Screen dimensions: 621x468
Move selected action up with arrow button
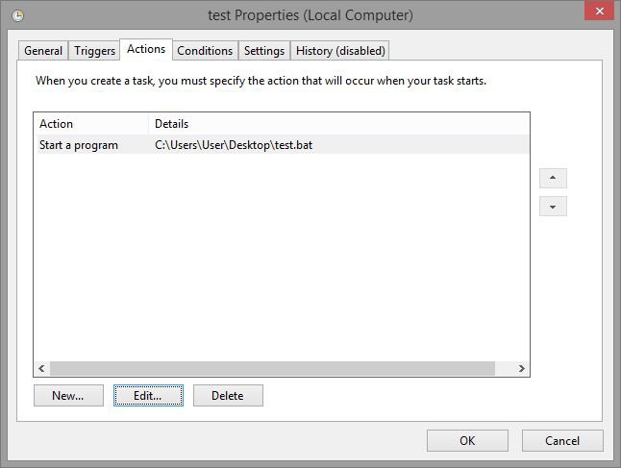coord(553,179)
